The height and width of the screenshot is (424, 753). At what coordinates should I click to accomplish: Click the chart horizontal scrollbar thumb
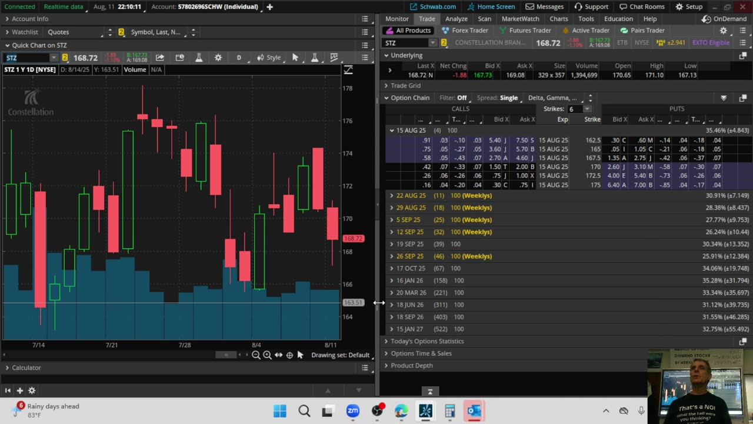point(225,355)
